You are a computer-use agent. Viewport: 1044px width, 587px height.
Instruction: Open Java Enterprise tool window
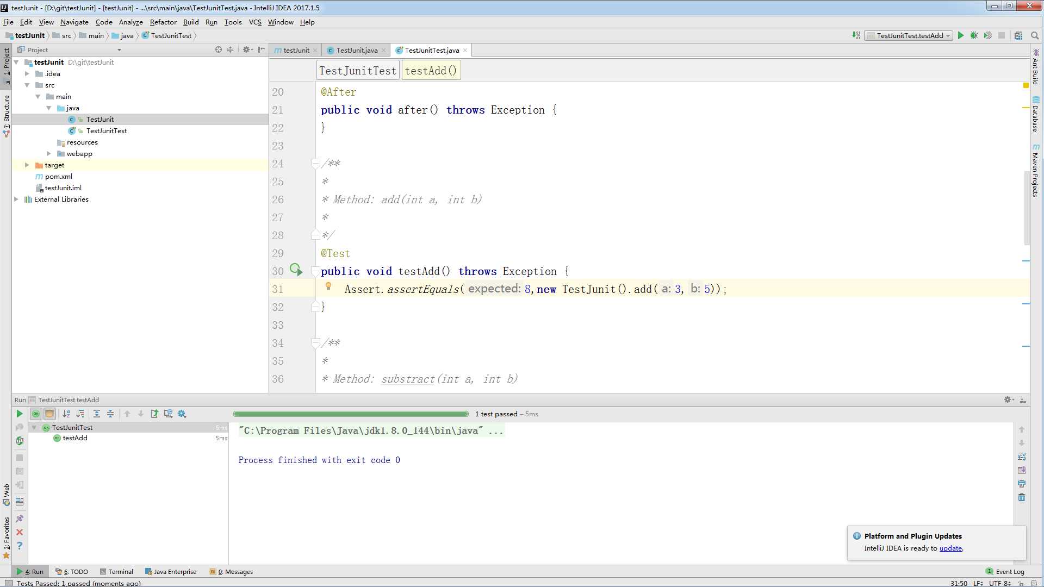171,572
